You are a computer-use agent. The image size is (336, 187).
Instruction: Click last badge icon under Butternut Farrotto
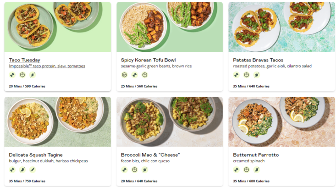tap(256, 170)
